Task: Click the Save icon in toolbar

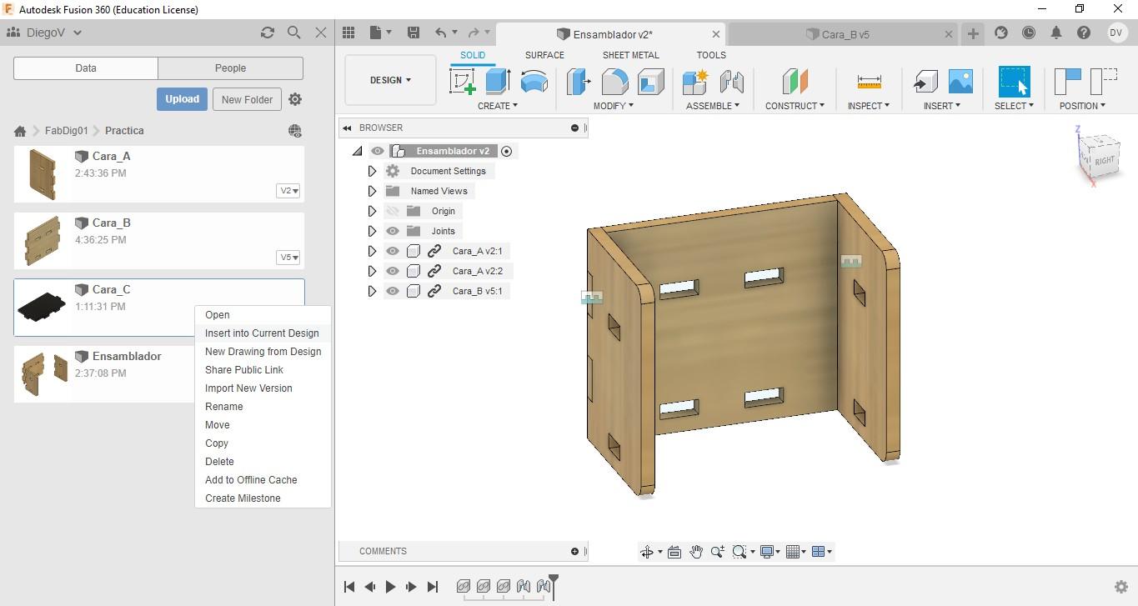Action: [x=413, y=33]
